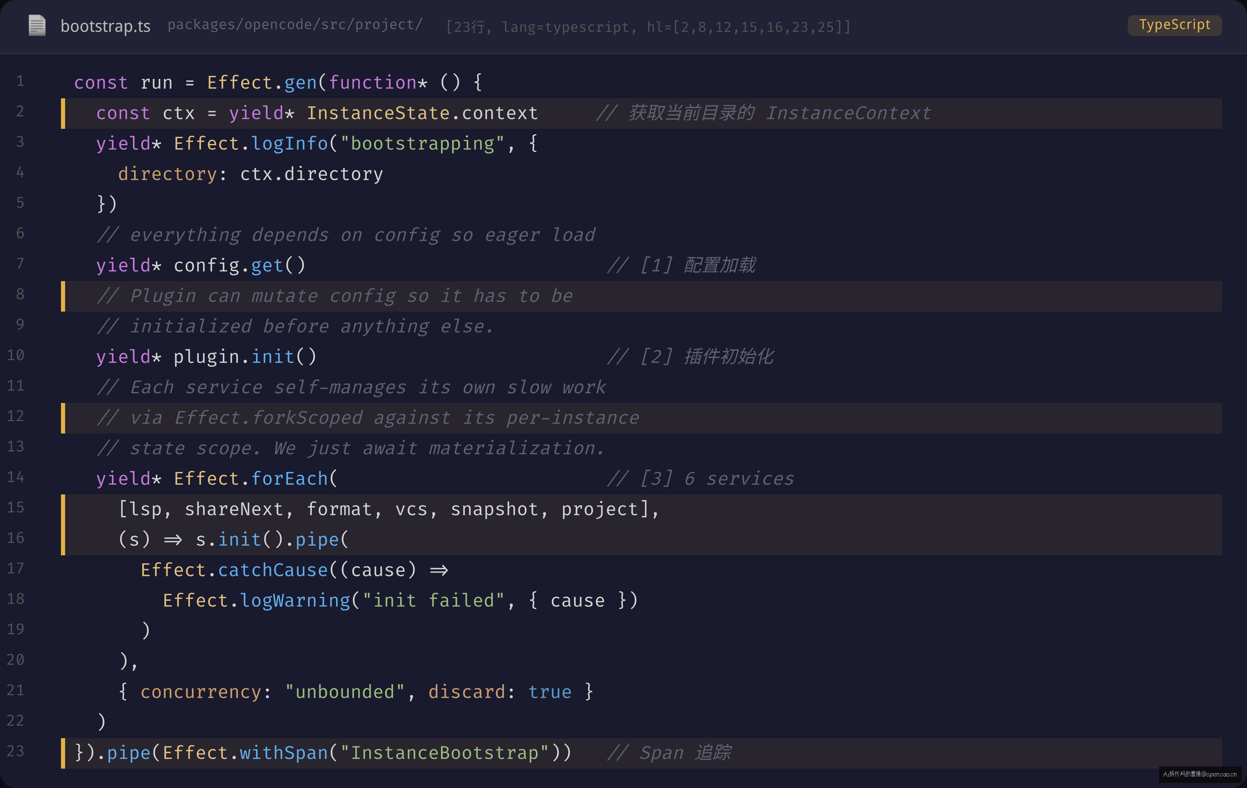Viewport: 1247px width, 788px height.
Task: Click Effect.catchCause on line 17
Action: click(235, 571)
